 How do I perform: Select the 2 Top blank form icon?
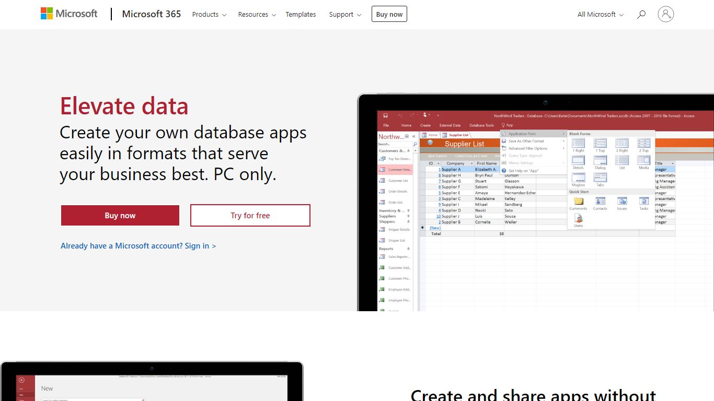pos(644,145)
